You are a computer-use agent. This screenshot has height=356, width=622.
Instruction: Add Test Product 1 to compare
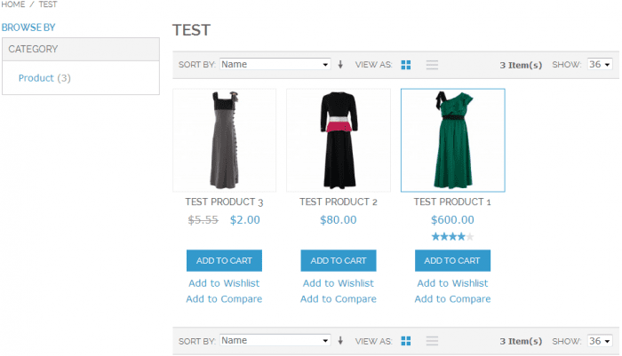tap(452, 299)
